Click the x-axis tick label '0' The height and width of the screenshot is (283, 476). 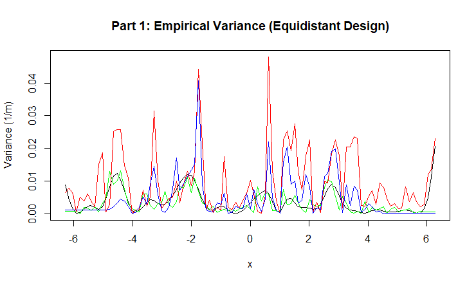click(x=250, y=239)
